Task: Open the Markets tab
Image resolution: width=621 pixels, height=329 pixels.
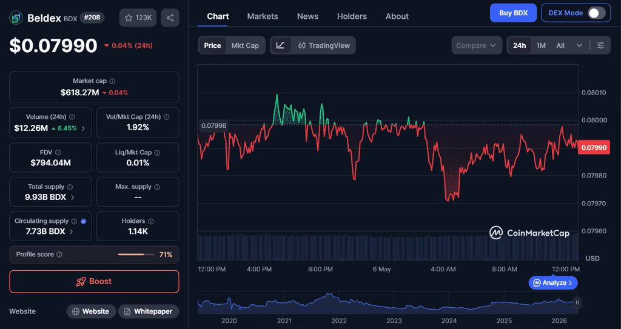Action: click(263, 16)
